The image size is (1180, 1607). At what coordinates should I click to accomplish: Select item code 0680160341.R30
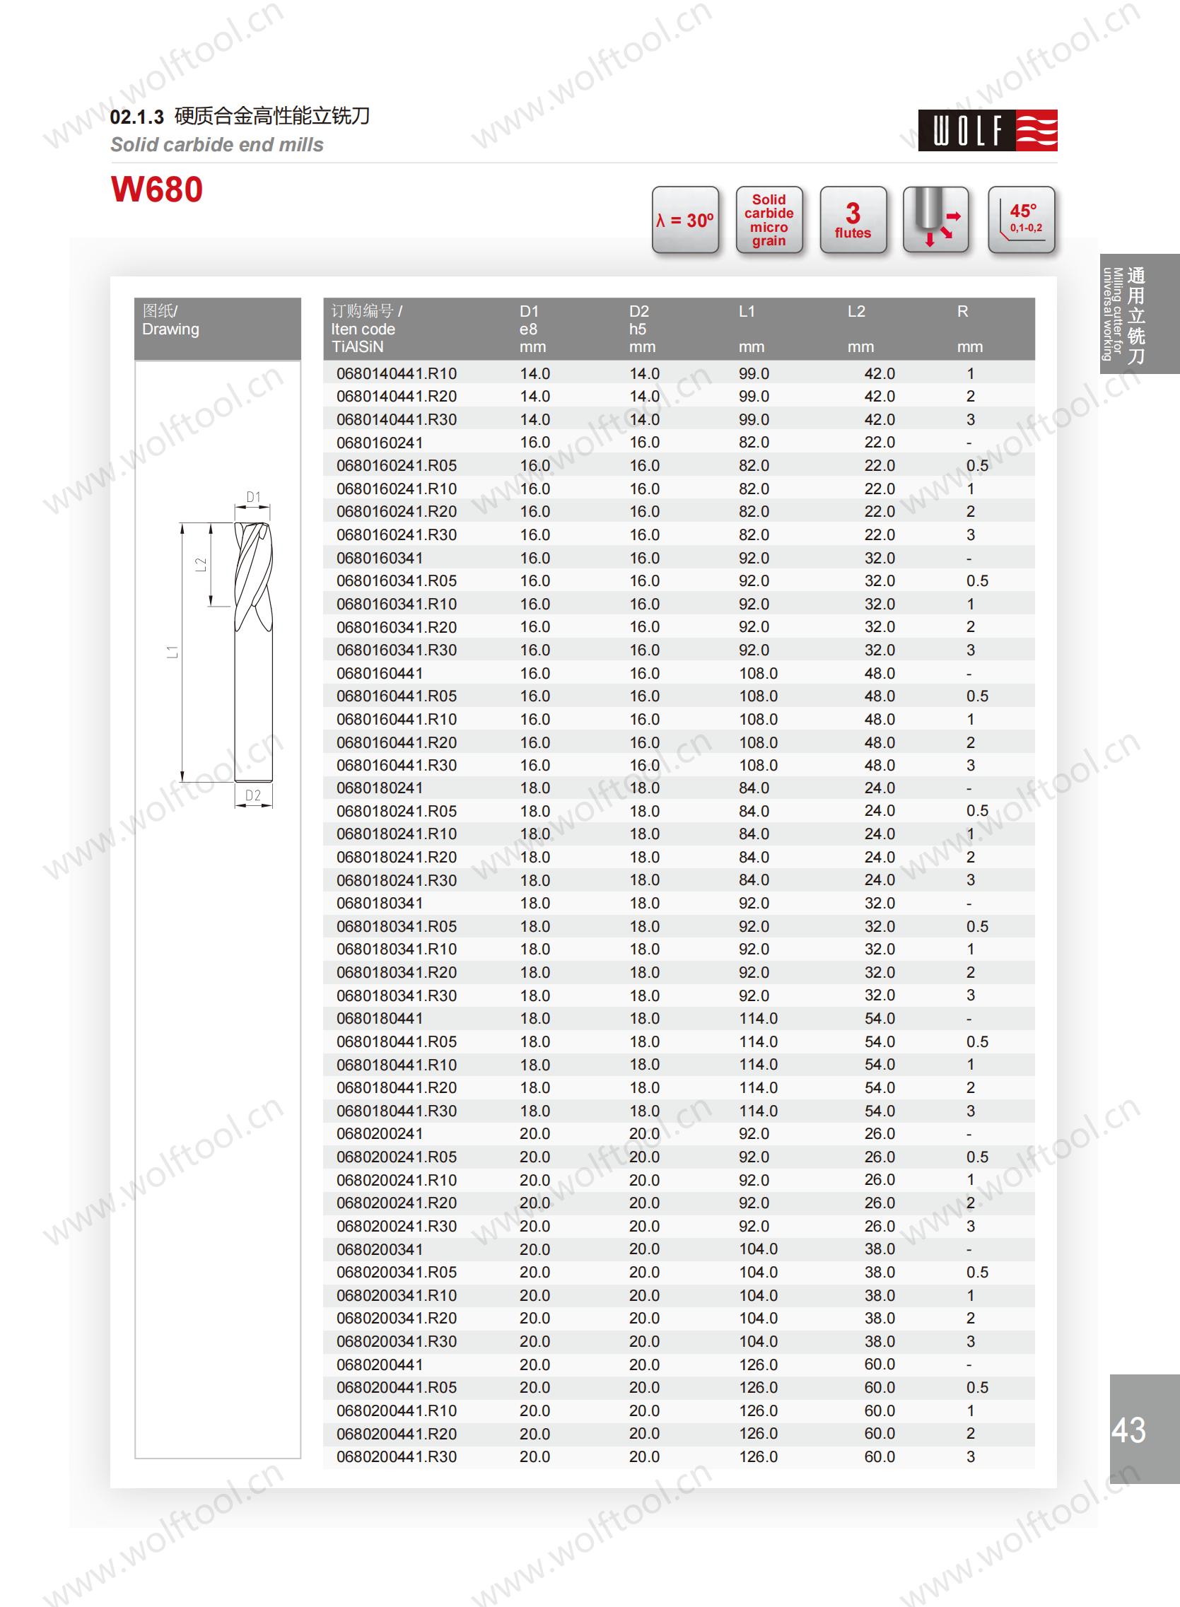pyautogui.click(x=397, y=650)
